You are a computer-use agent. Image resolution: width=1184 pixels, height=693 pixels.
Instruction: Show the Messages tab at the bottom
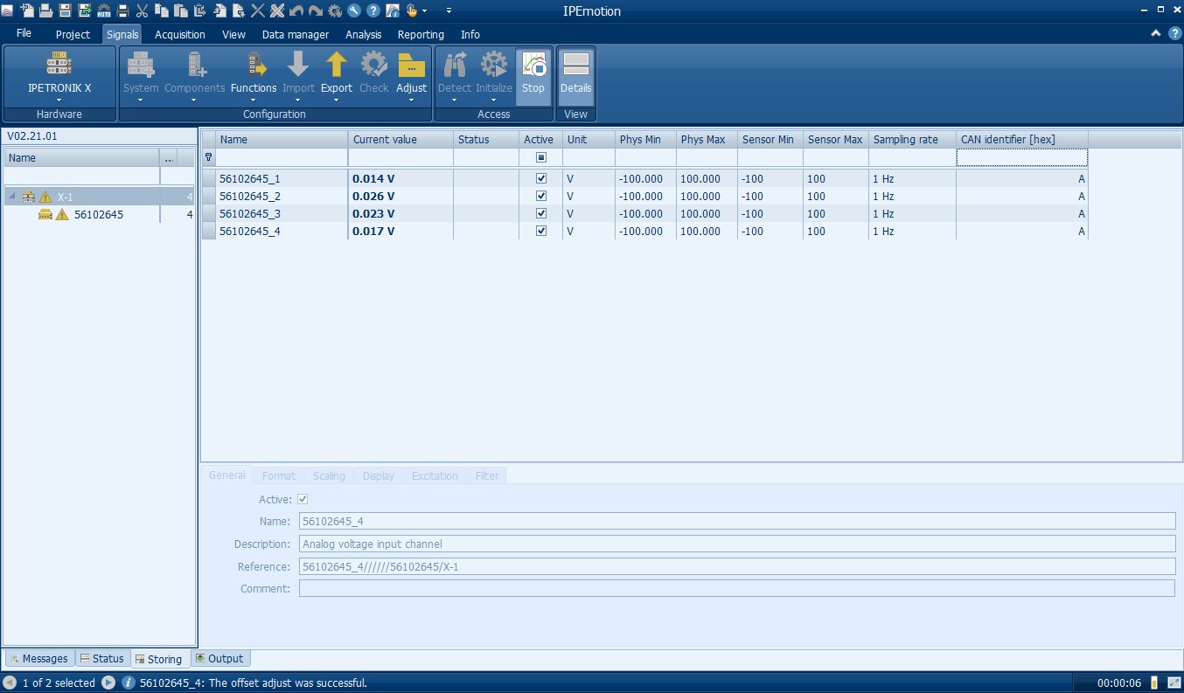[x=38, y=659]
